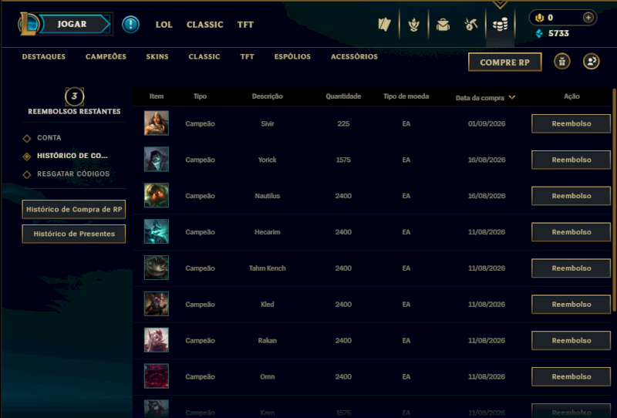This screenshot has height=418, width=617.
Task: Refund the Sivir purchase
Action: click(x=571, y=123)
